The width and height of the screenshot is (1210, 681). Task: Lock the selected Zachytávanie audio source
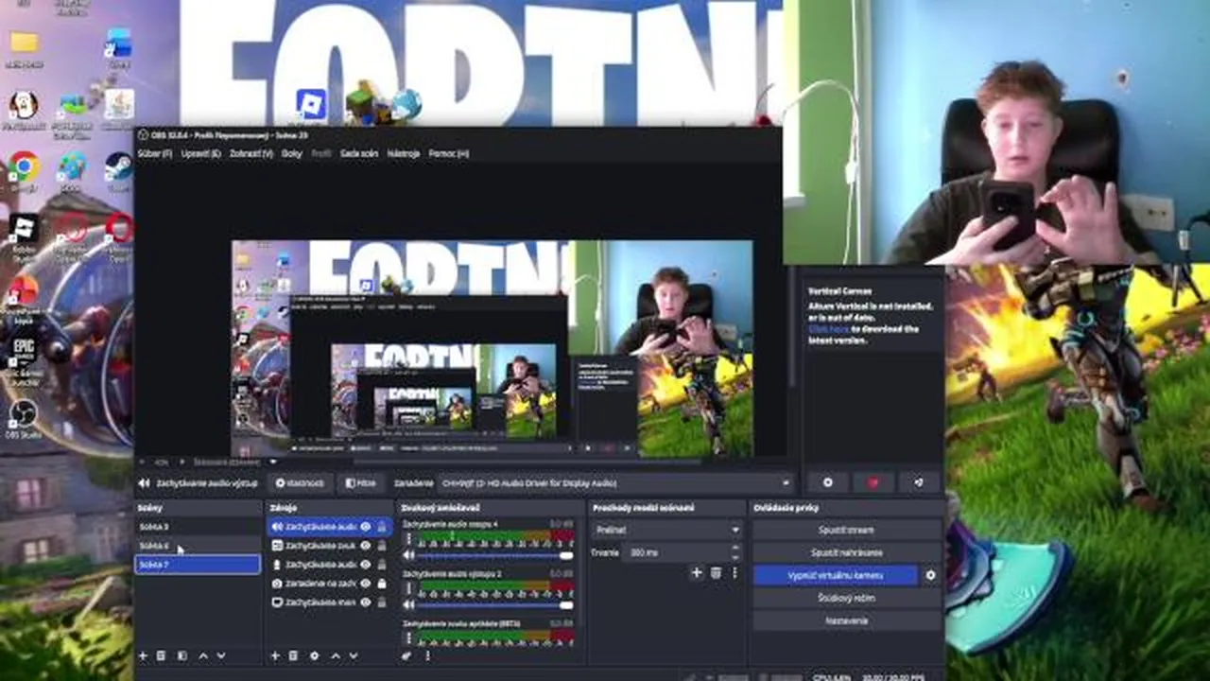point(382,527)
